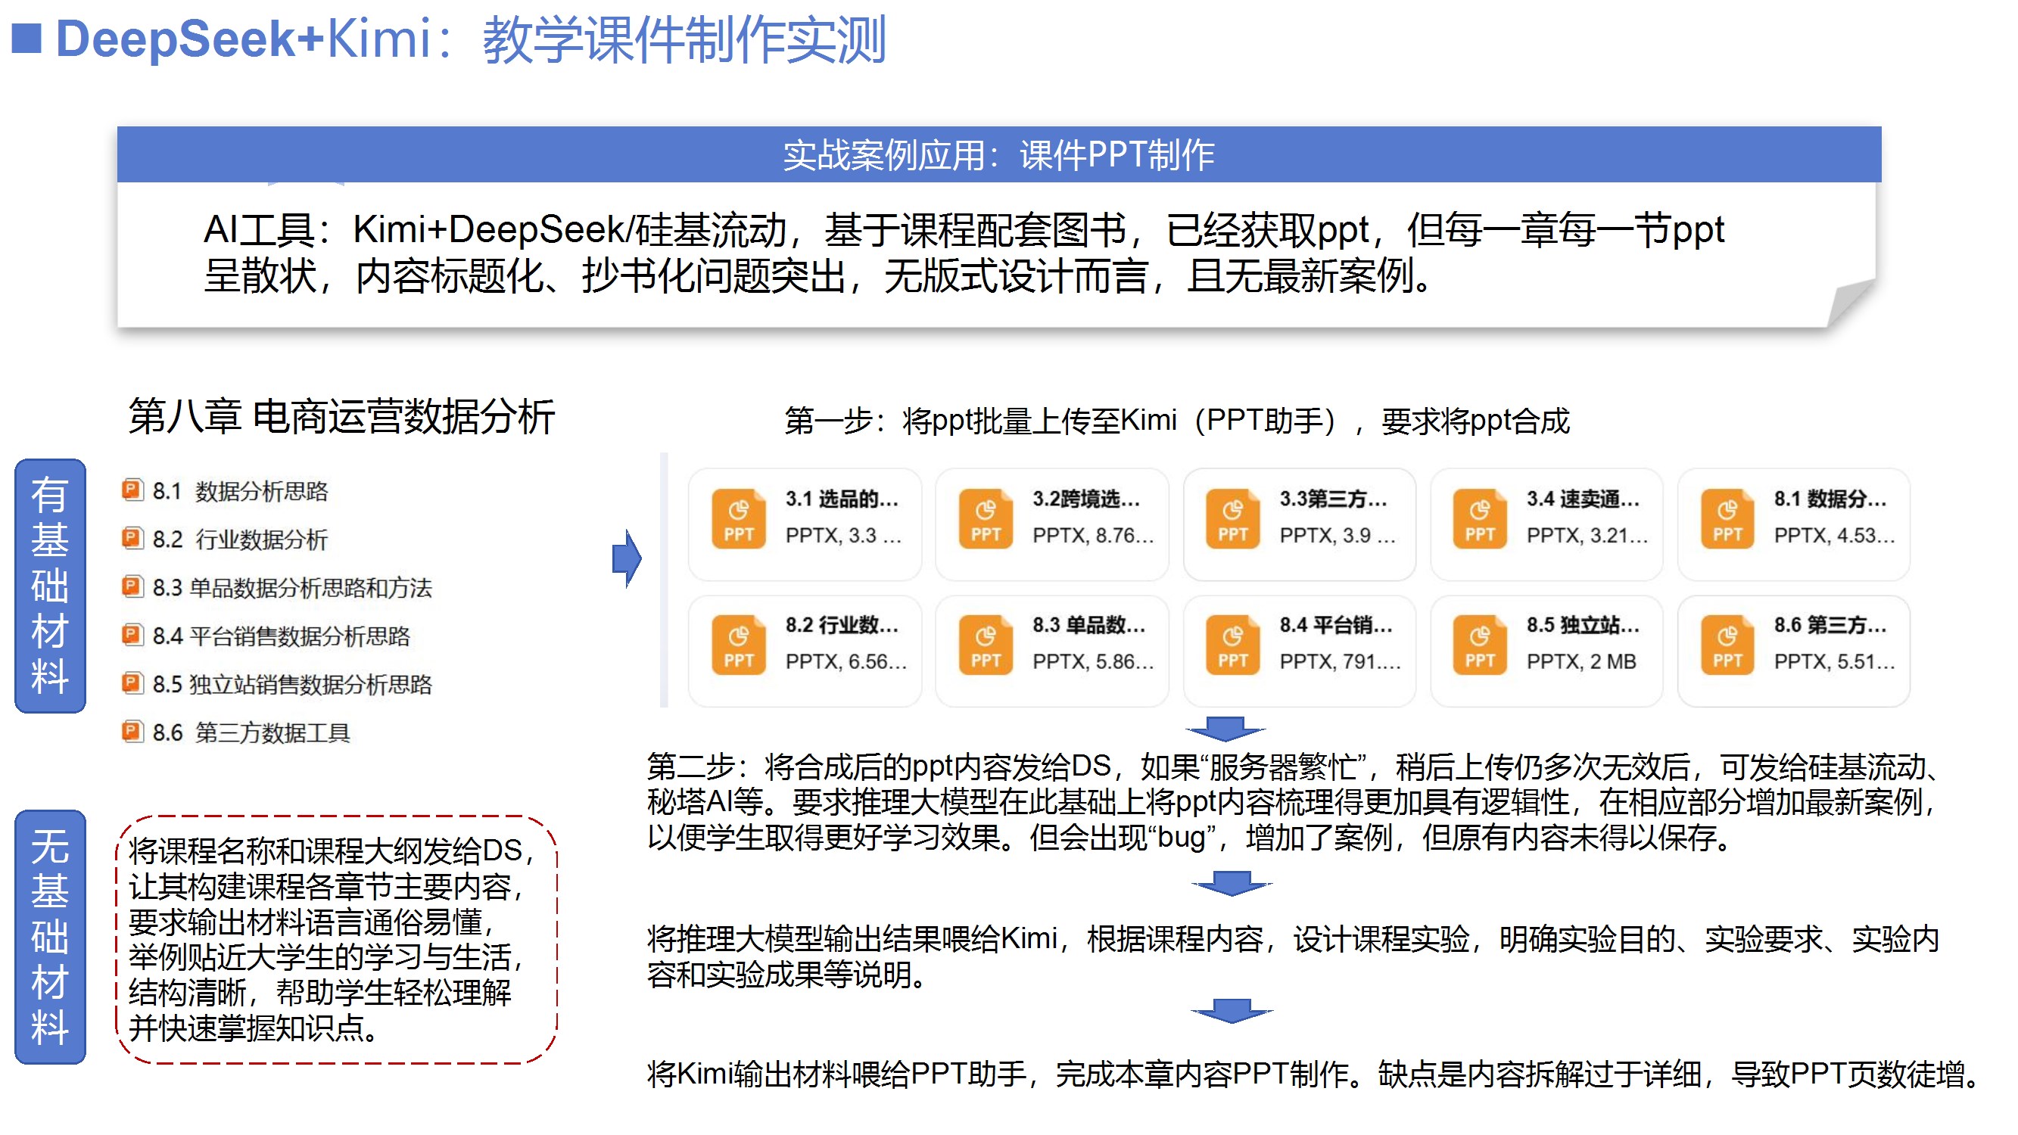Click the 有基础材料 vertical blue label
This screenshot has height=1135, width=2018.
coord(50,586)
